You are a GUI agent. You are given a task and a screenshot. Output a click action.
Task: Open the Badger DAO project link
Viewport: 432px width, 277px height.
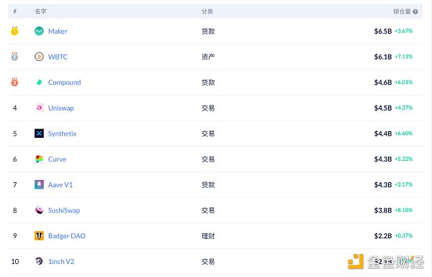click(x=67, y=236)
